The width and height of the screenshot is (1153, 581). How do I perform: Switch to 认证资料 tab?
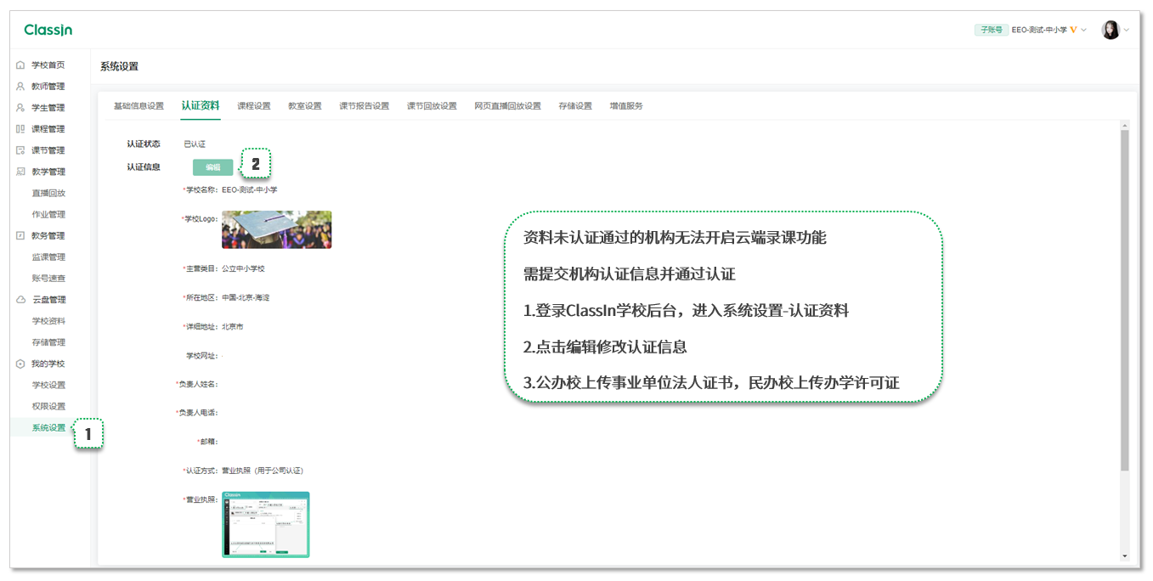pyautogui.click(x=201, y=106)
